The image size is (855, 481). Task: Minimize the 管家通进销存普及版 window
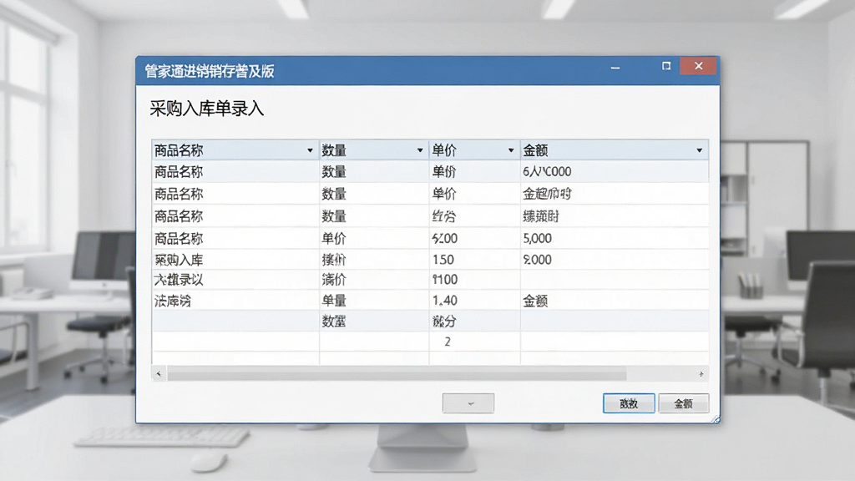point(615,68)
